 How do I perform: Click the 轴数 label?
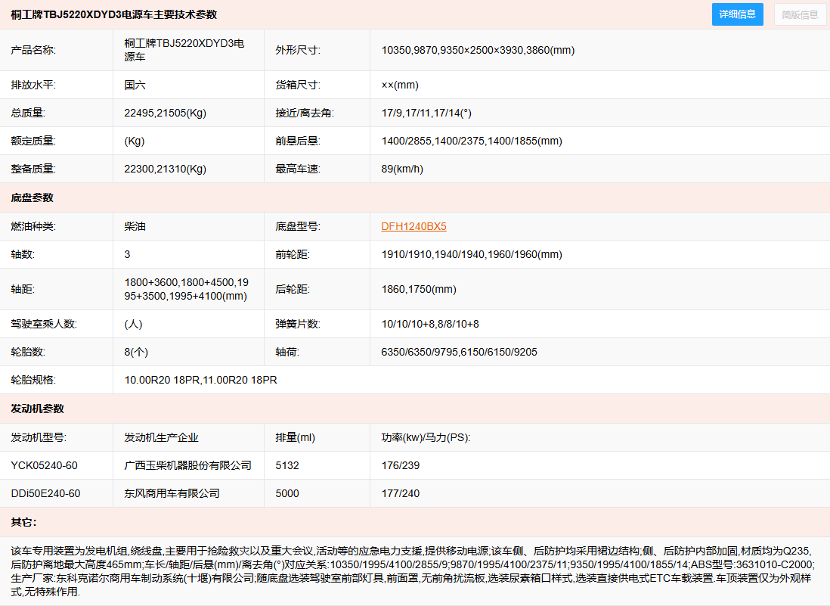(x=23, y=254)
